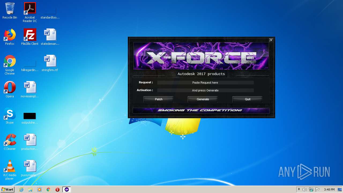Image resolution: width=343 pixels, height=193 pixels.
Task: Select the production... Word document
Action: [x=30, y=142]
